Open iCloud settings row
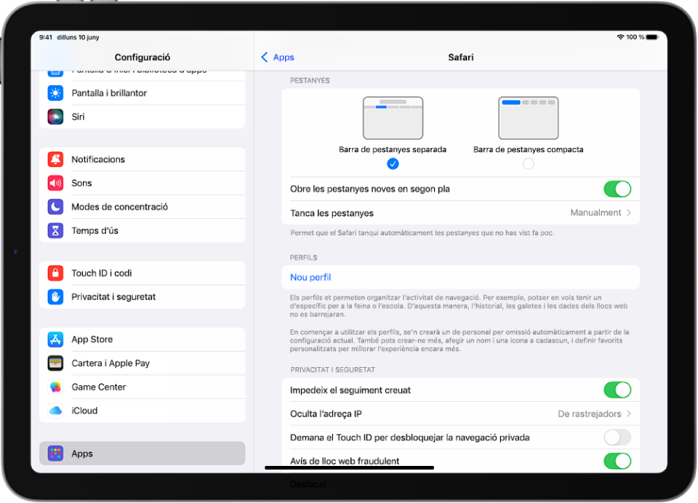698x503 pixels. tap(143, 411)
